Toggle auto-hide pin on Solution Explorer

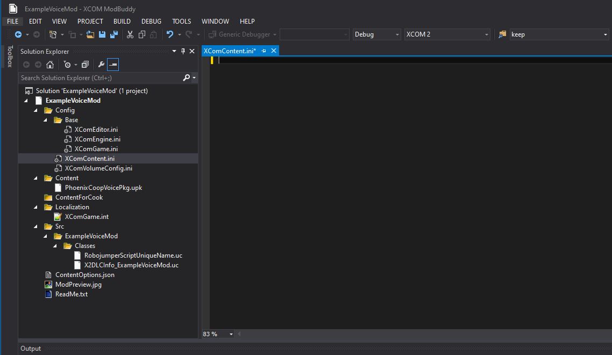click(x=183, y=51)
